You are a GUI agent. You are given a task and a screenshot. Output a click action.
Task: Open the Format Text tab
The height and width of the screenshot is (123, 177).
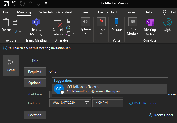pos(108,12)
